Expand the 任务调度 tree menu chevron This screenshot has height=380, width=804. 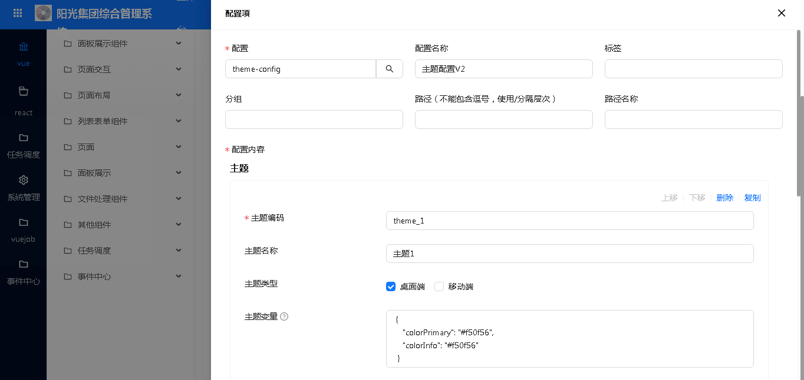[179, 250]
